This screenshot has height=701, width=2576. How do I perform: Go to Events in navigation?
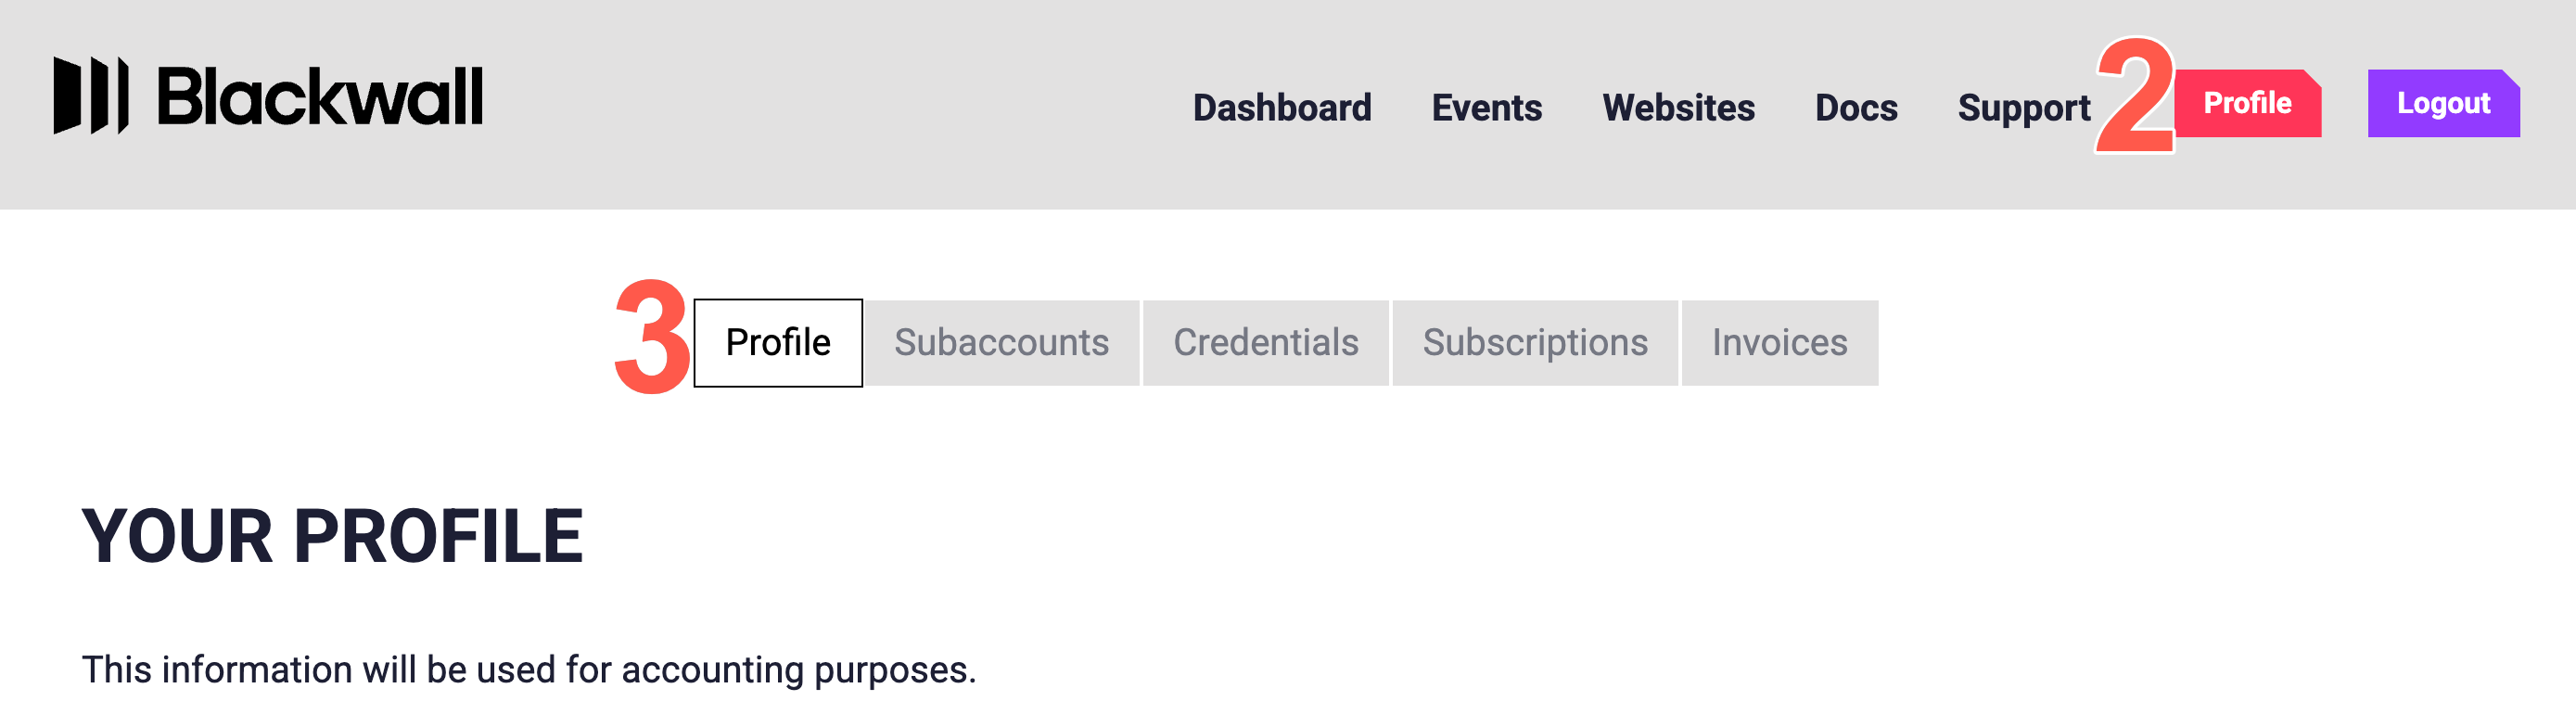(x=1486, y=107)
